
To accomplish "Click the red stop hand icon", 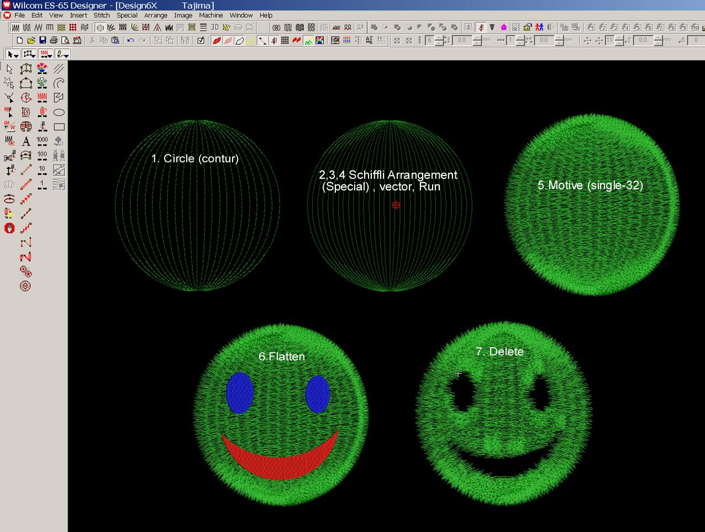I will [9, 228].
